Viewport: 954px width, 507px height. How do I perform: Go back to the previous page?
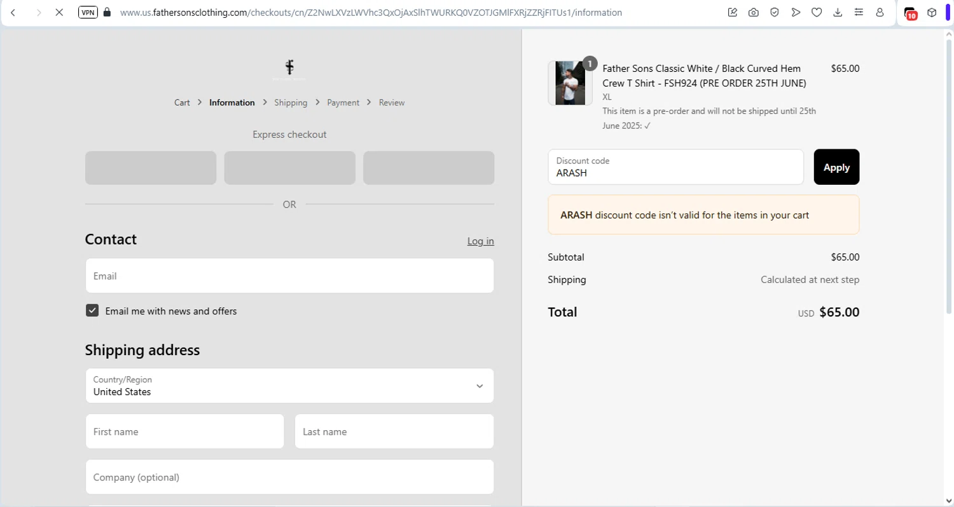(13, 12)
